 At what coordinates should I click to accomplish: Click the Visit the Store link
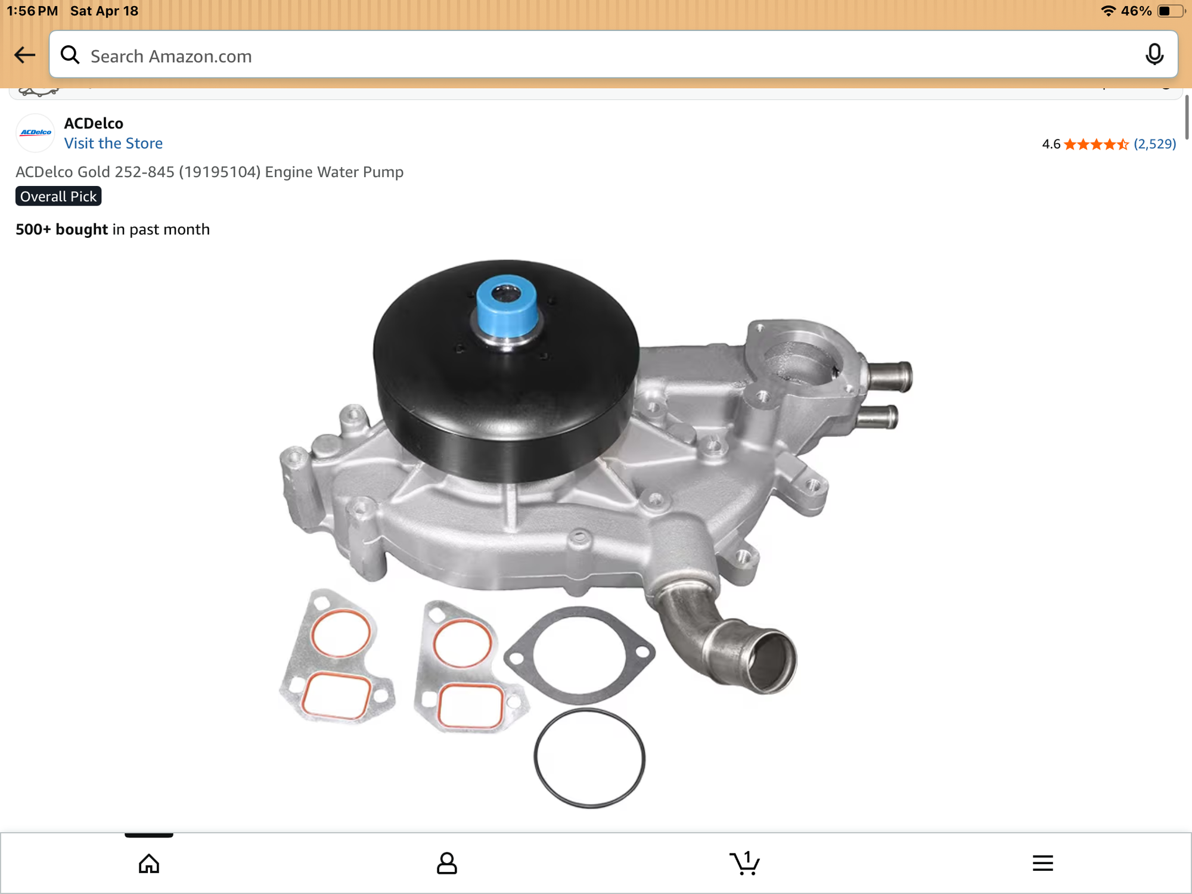point(113,144)
